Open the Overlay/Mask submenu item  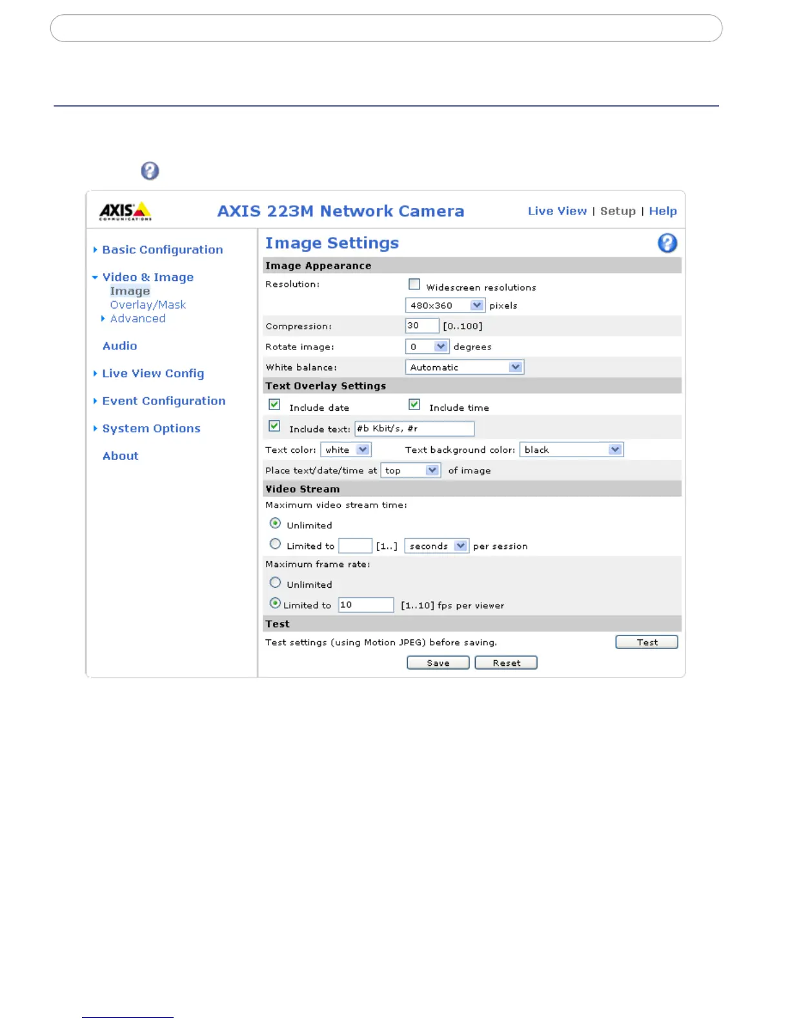[x=148, y=305]
